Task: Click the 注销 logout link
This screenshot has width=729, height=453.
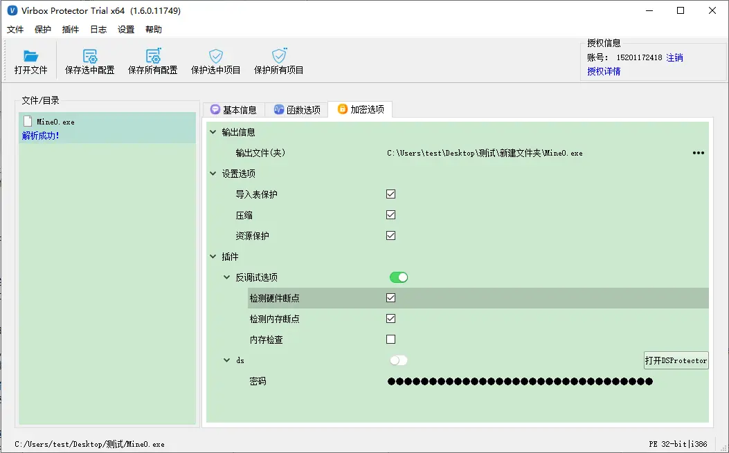Action: click(674, 57)
